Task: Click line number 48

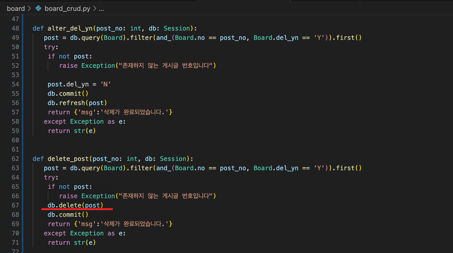Action: point(15,28)
